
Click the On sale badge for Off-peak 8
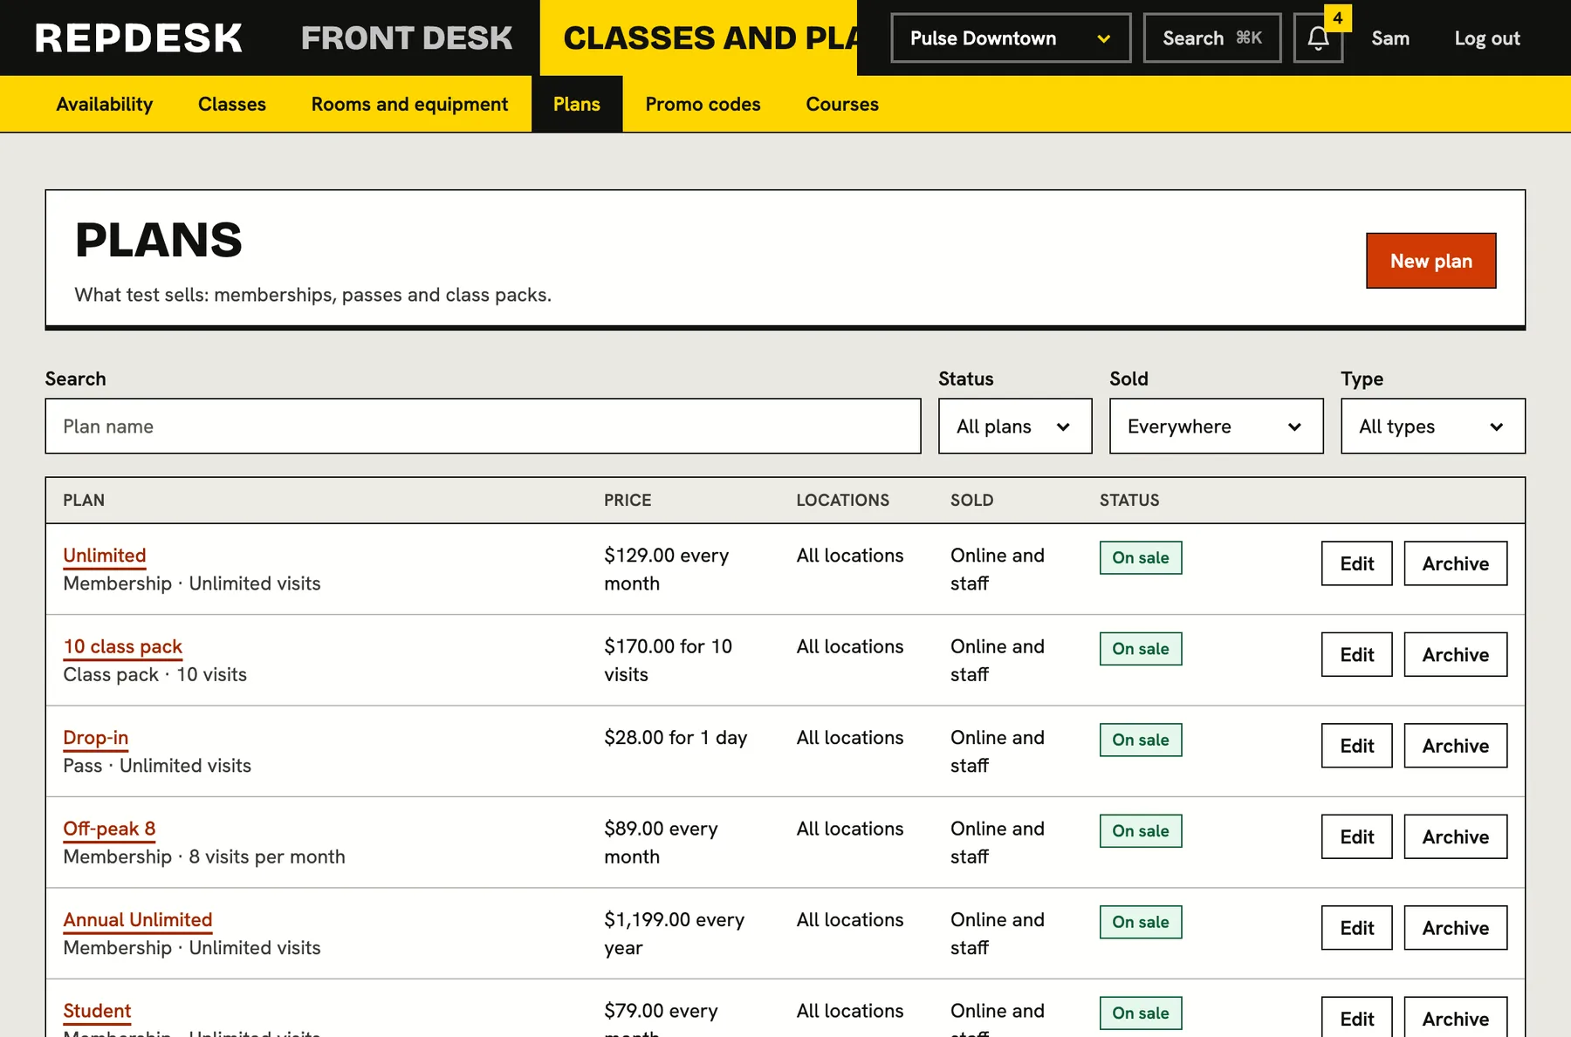coord(1141,831)
